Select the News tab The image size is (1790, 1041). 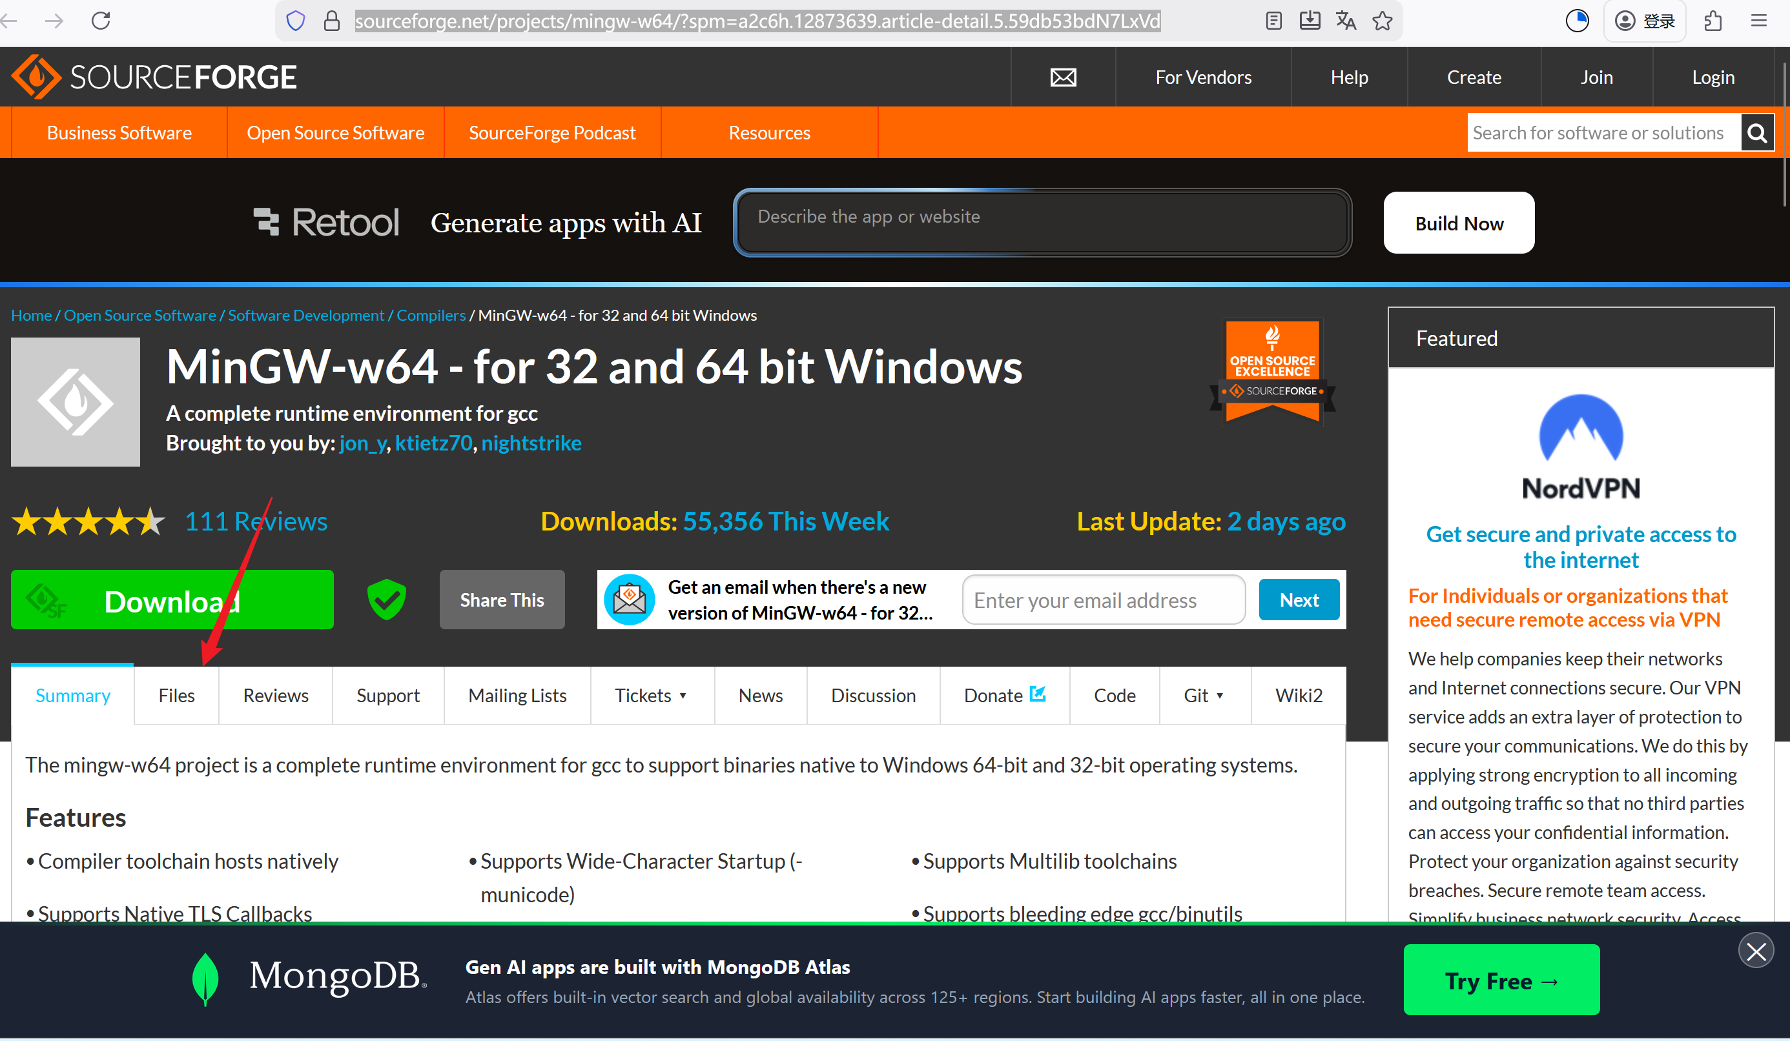coord(761,696)
